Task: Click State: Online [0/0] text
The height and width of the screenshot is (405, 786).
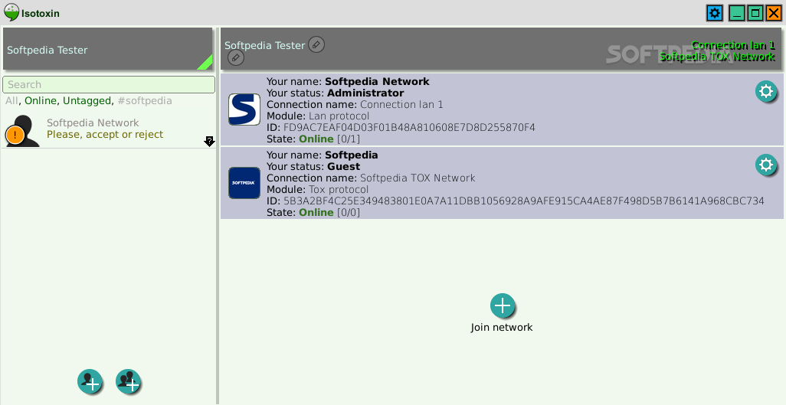Action: point(313,213)
